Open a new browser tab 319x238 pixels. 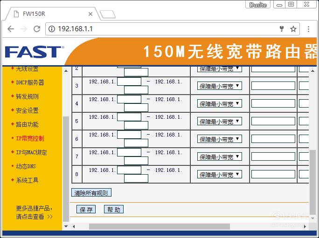(108, 14)
